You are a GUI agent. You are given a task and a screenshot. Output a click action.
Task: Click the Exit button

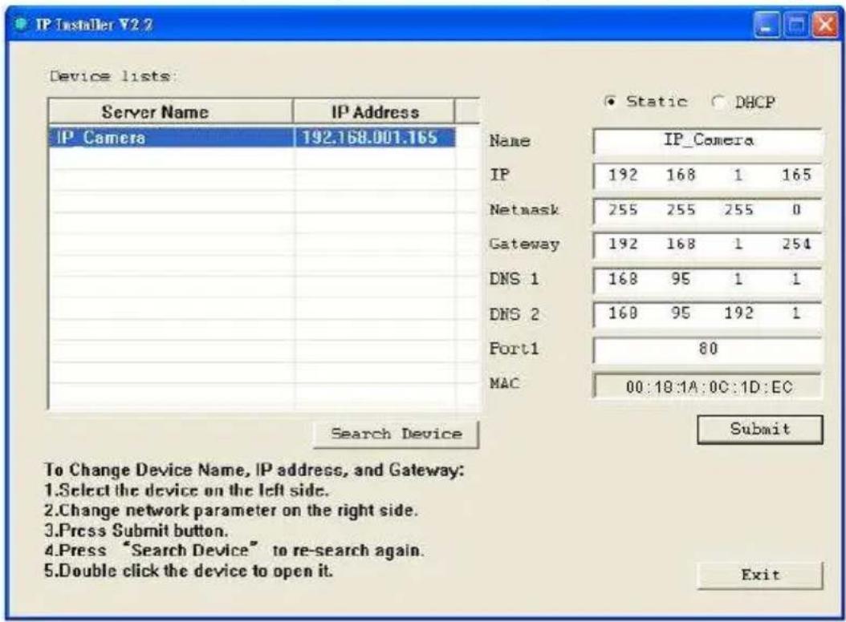point(760,575)
